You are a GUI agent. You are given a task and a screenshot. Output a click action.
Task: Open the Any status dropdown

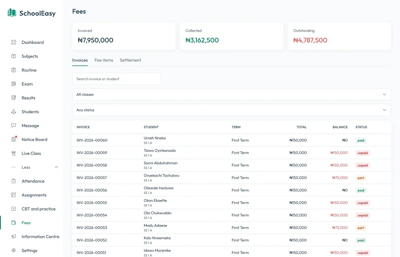[x=232, y=110]
